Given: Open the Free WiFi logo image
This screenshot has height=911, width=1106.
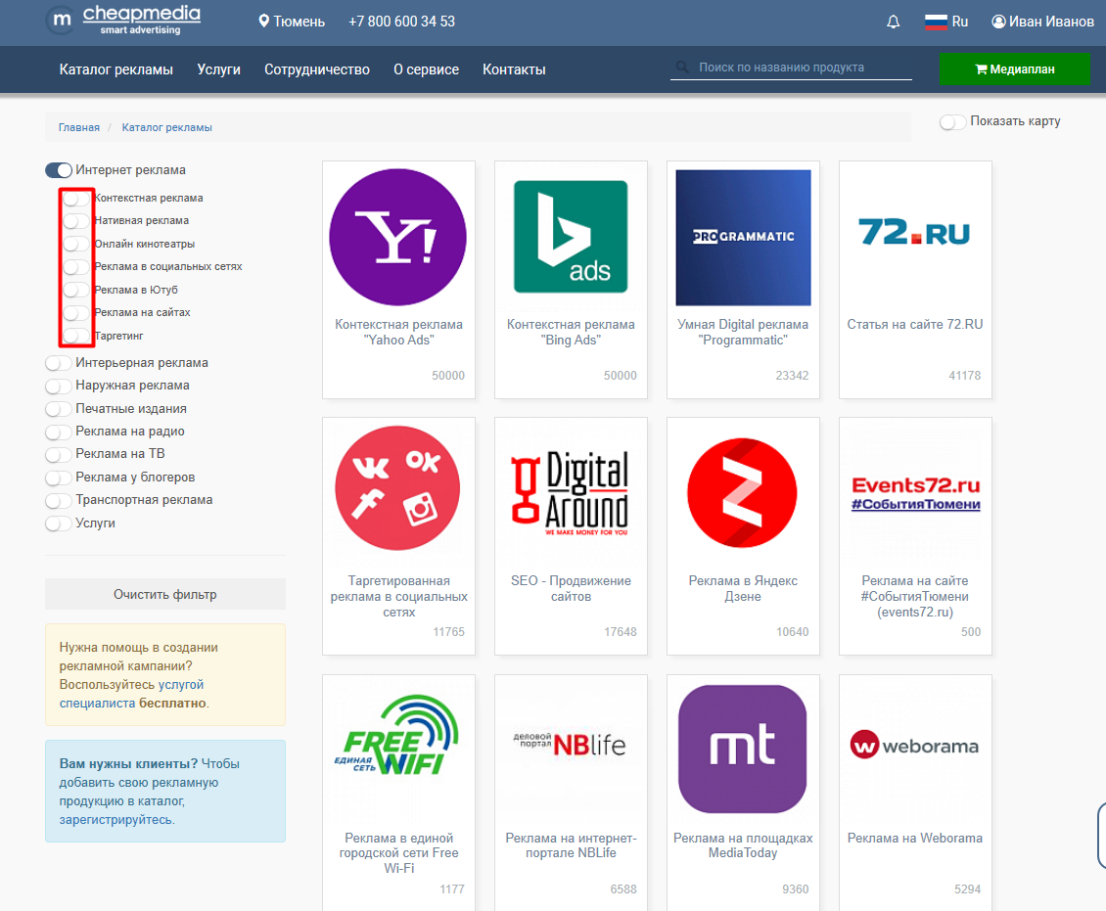Looking at the screenshot, I should click(396, 736).
